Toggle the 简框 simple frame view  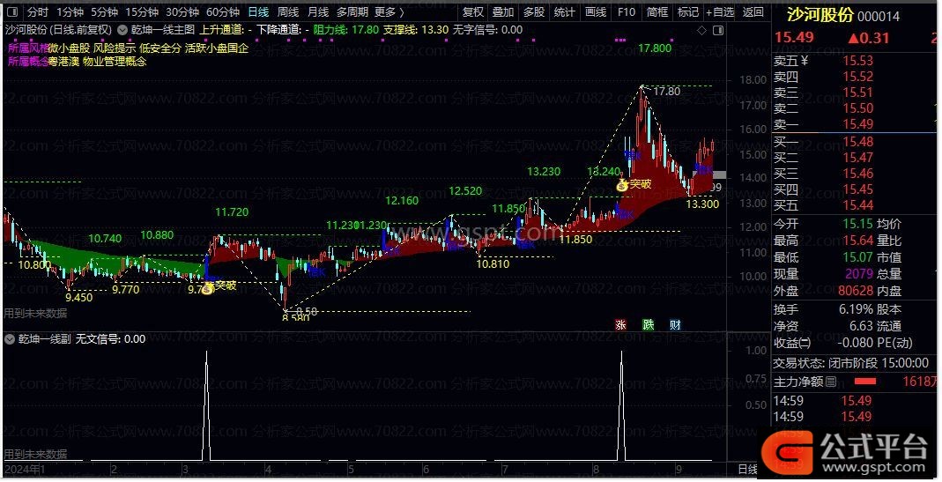pyautogui.click(x=656, y=12)
